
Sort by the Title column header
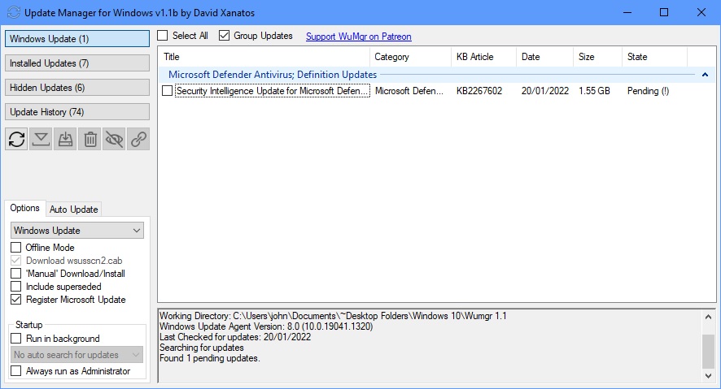click(264, 57)
